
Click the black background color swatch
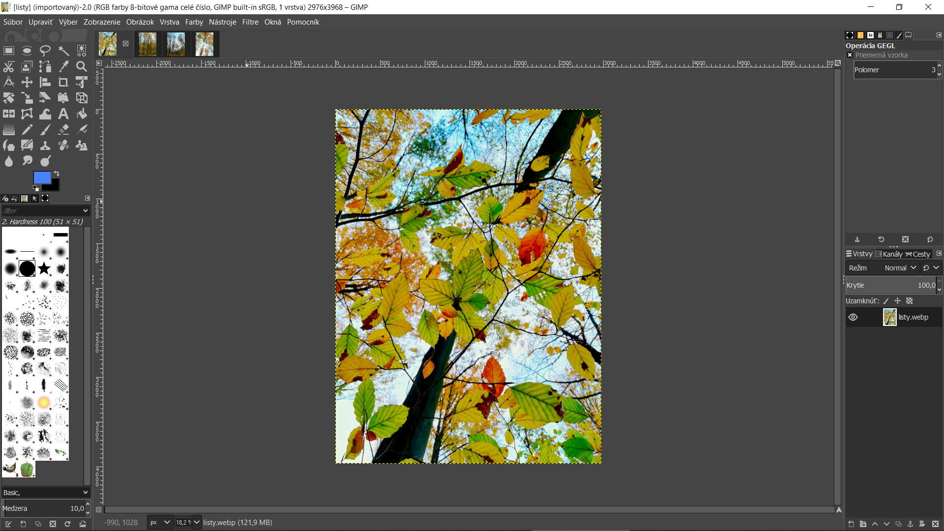54,186
